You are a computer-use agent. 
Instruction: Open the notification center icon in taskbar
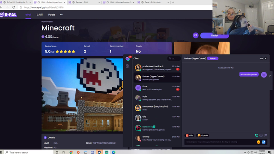pos(270,152)
